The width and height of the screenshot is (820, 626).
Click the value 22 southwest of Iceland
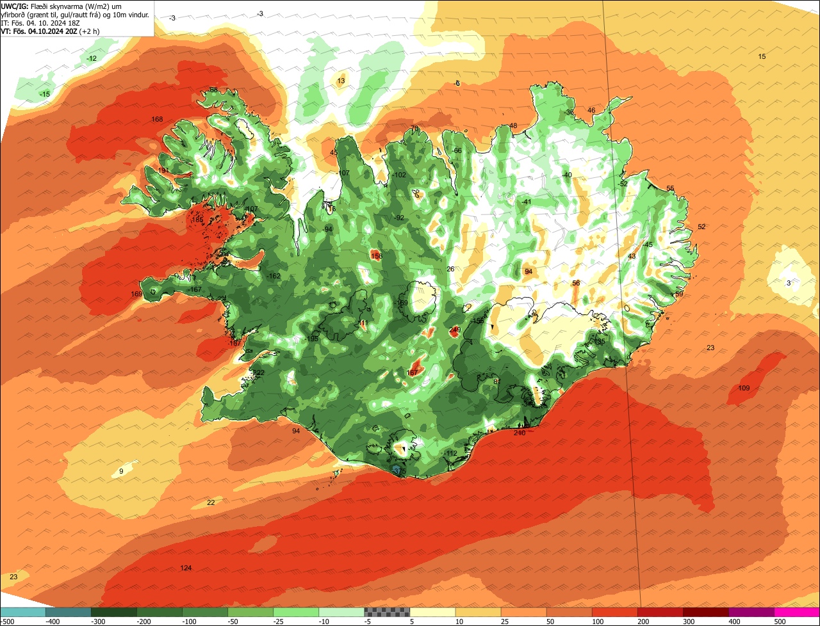211,502
